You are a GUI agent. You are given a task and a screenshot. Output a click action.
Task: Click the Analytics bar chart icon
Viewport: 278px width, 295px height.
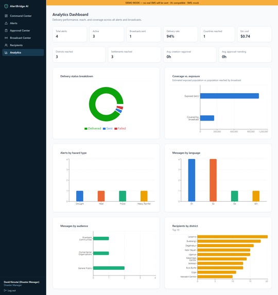coord(6,53)
